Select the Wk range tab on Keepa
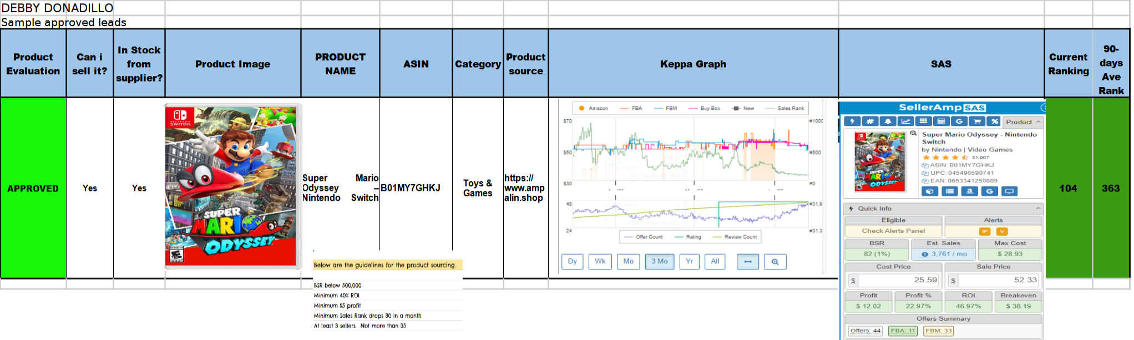The width and height of the screenshot is (1134, 340). click(600, 262)
